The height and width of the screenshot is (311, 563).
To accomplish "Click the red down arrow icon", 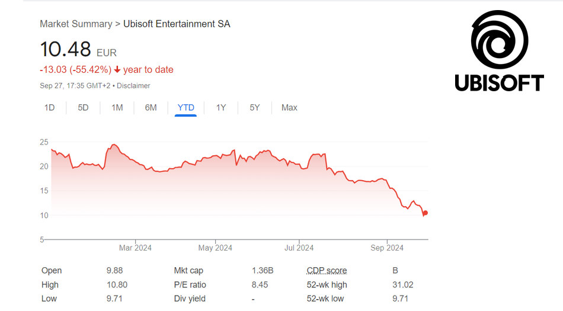I will (x=117, y=70).
